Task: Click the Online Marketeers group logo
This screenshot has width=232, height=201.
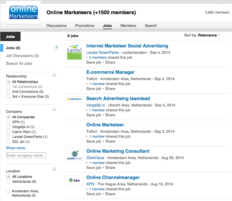Action: 23,12
